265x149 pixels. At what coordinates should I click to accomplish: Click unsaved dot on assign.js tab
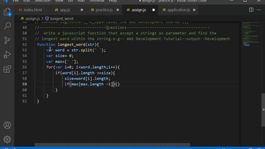click(x=154, y=10)
